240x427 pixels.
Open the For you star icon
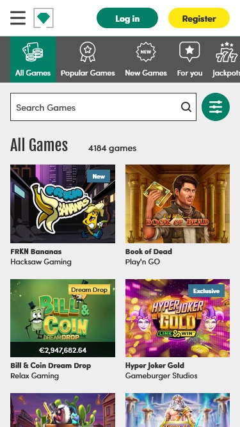pyautogui.click(x=189, y=52)
